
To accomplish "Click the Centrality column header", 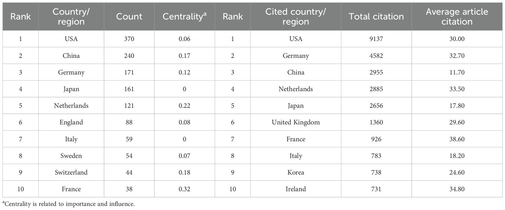I will tap(184, 17).
